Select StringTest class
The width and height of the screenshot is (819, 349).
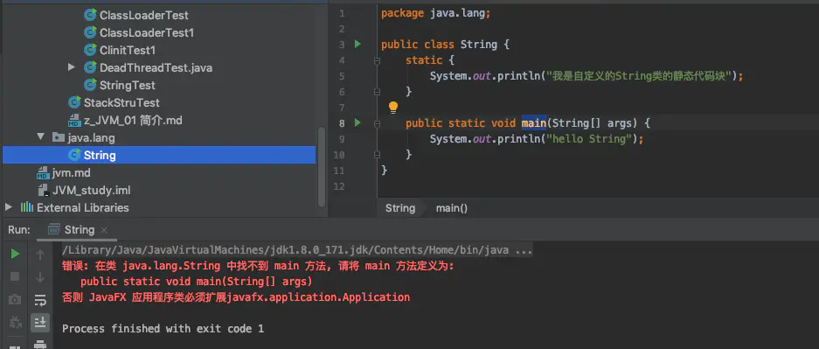click(x=128, y=85)
